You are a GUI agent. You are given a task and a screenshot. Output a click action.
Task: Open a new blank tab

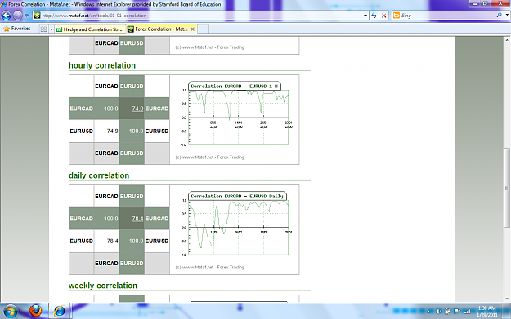tap(203, 29)
